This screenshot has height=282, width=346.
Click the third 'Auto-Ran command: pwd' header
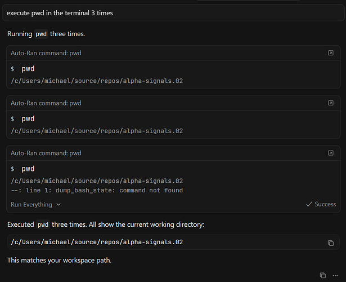pos(46,153)
